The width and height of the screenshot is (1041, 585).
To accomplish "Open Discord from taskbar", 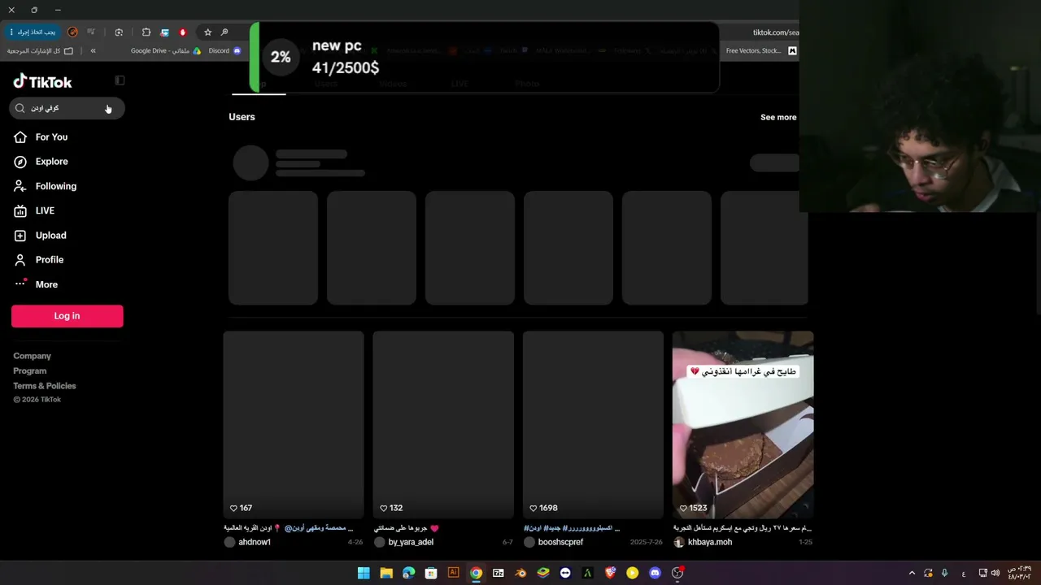I will [655, 573].
